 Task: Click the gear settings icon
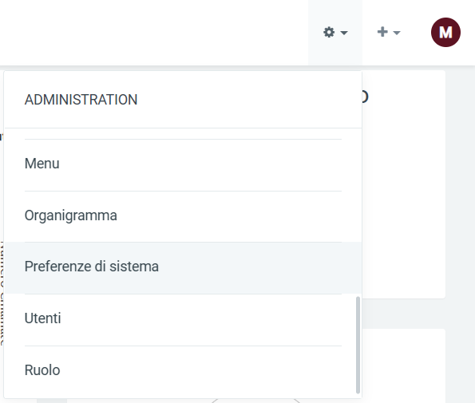pos(329,32)
